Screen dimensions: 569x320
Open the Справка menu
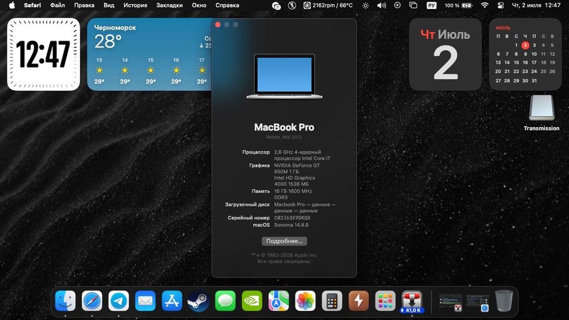click(x=227, y=5)
